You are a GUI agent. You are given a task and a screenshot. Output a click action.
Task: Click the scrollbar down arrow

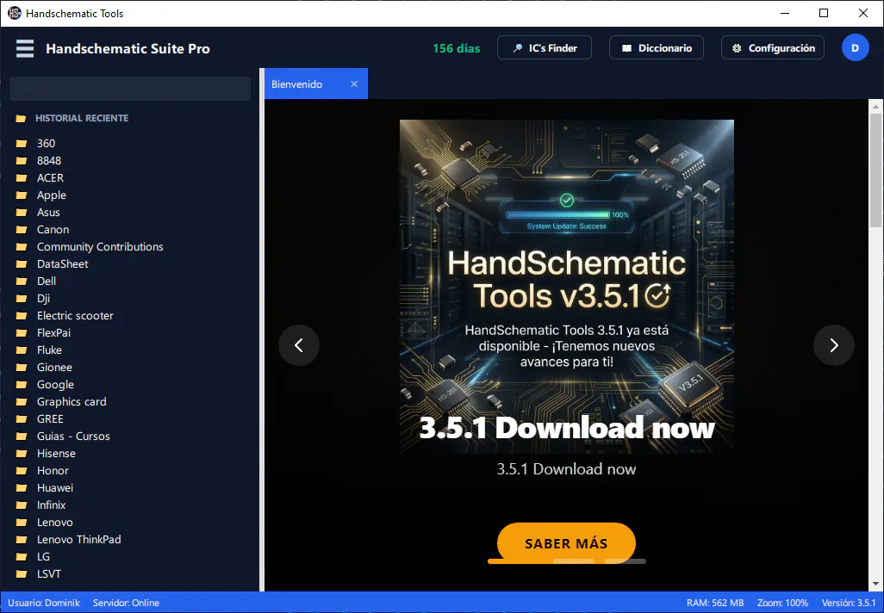875,585
